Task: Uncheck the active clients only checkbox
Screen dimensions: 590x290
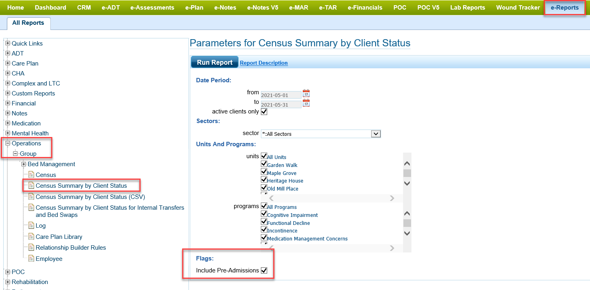Action: click(x=264, y=112)
